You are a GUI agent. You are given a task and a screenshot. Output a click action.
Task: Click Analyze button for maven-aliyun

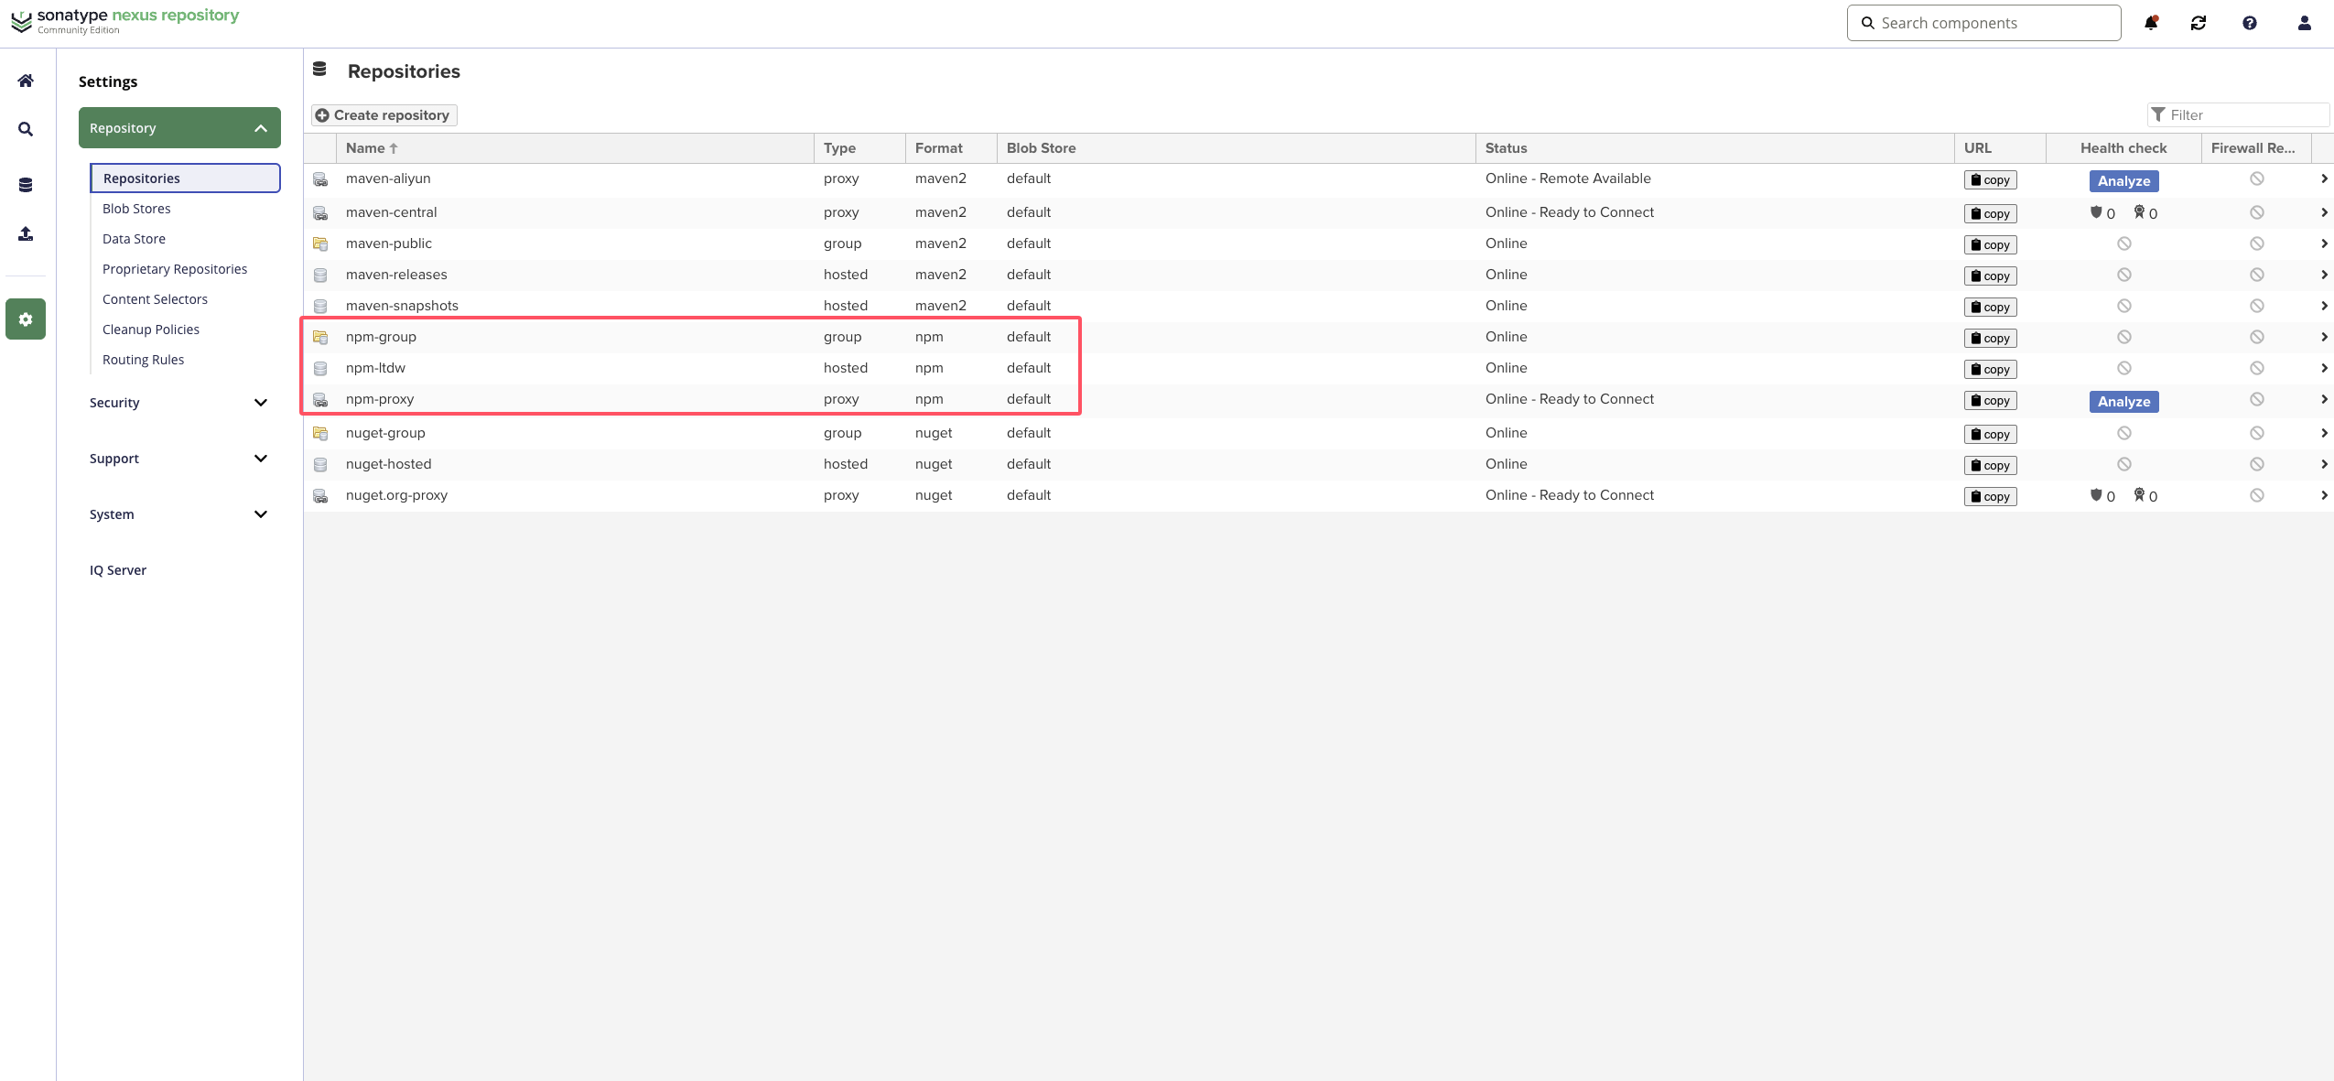coord(2123,181)
